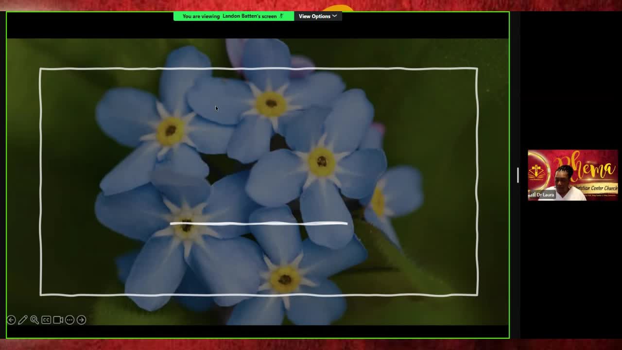
Task: Click the horizontal underline annotation
Action: 259,223
